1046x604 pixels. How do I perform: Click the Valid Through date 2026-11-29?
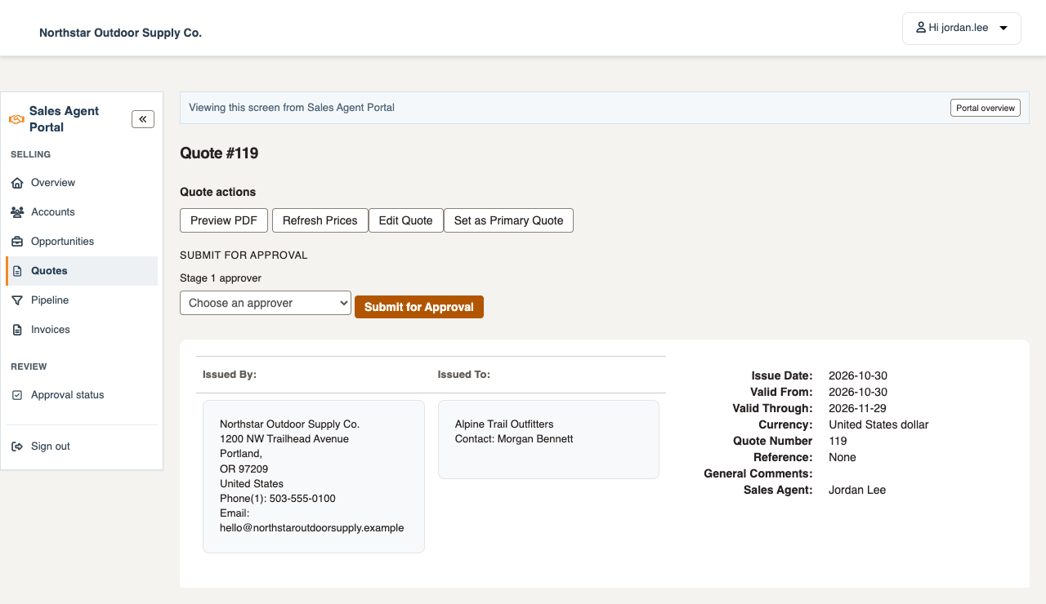pos(857,408)
